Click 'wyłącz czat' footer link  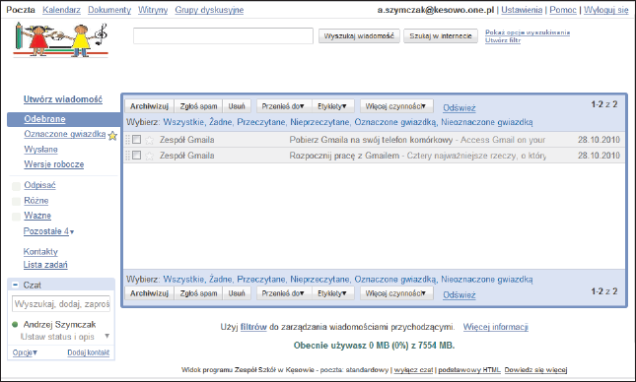point(413,370)
